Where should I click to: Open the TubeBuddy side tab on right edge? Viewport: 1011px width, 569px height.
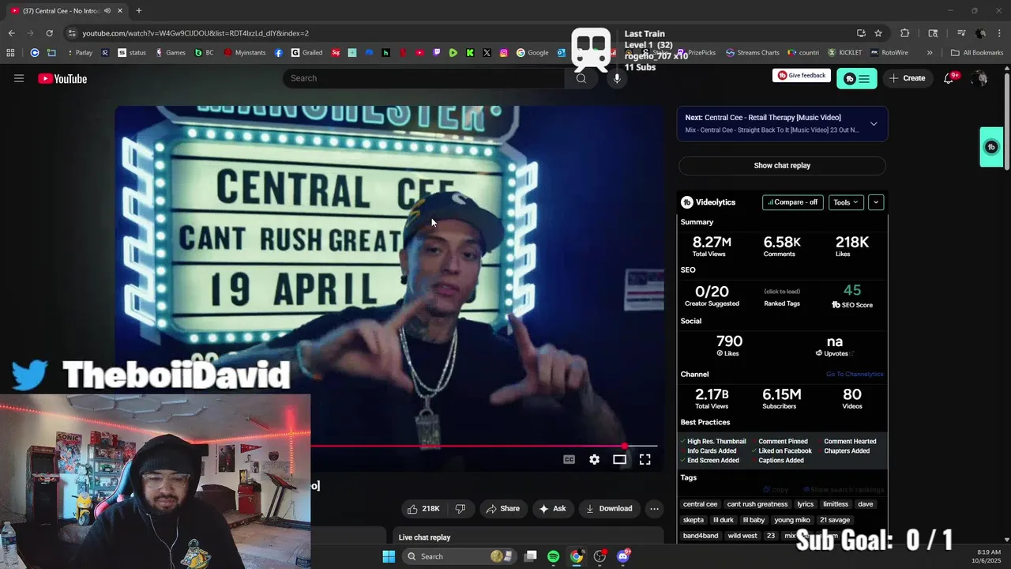[x=991, y=147]
